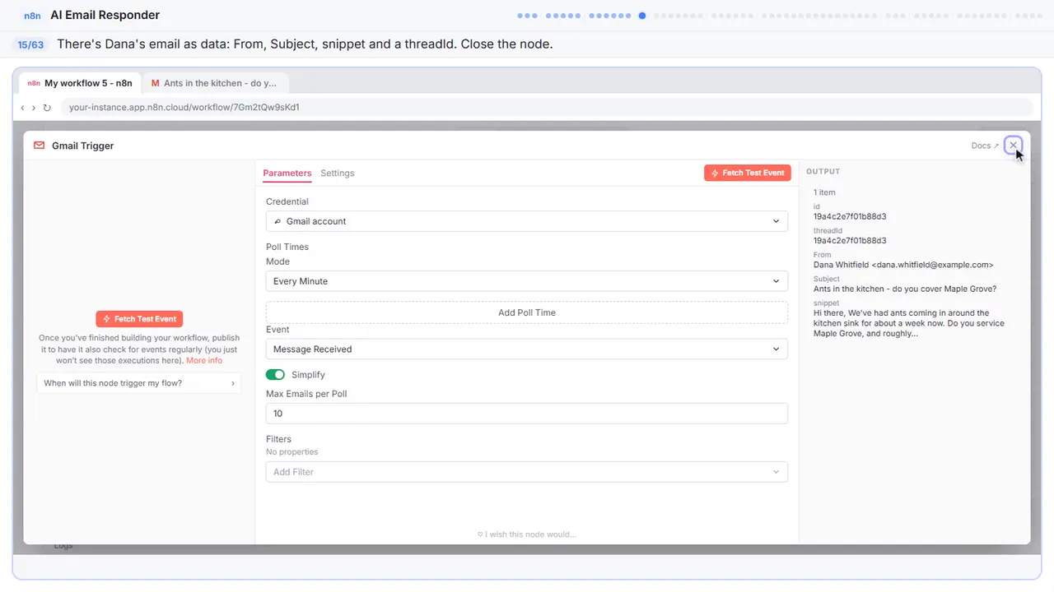1054x592 pixels.
Task: Click the highlighted current step dot in progress bar
Action: 642,16
